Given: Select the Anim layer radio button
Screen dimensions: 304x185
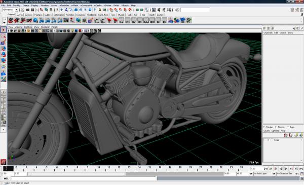Looking at the screenshot, I should pos(288,127).
